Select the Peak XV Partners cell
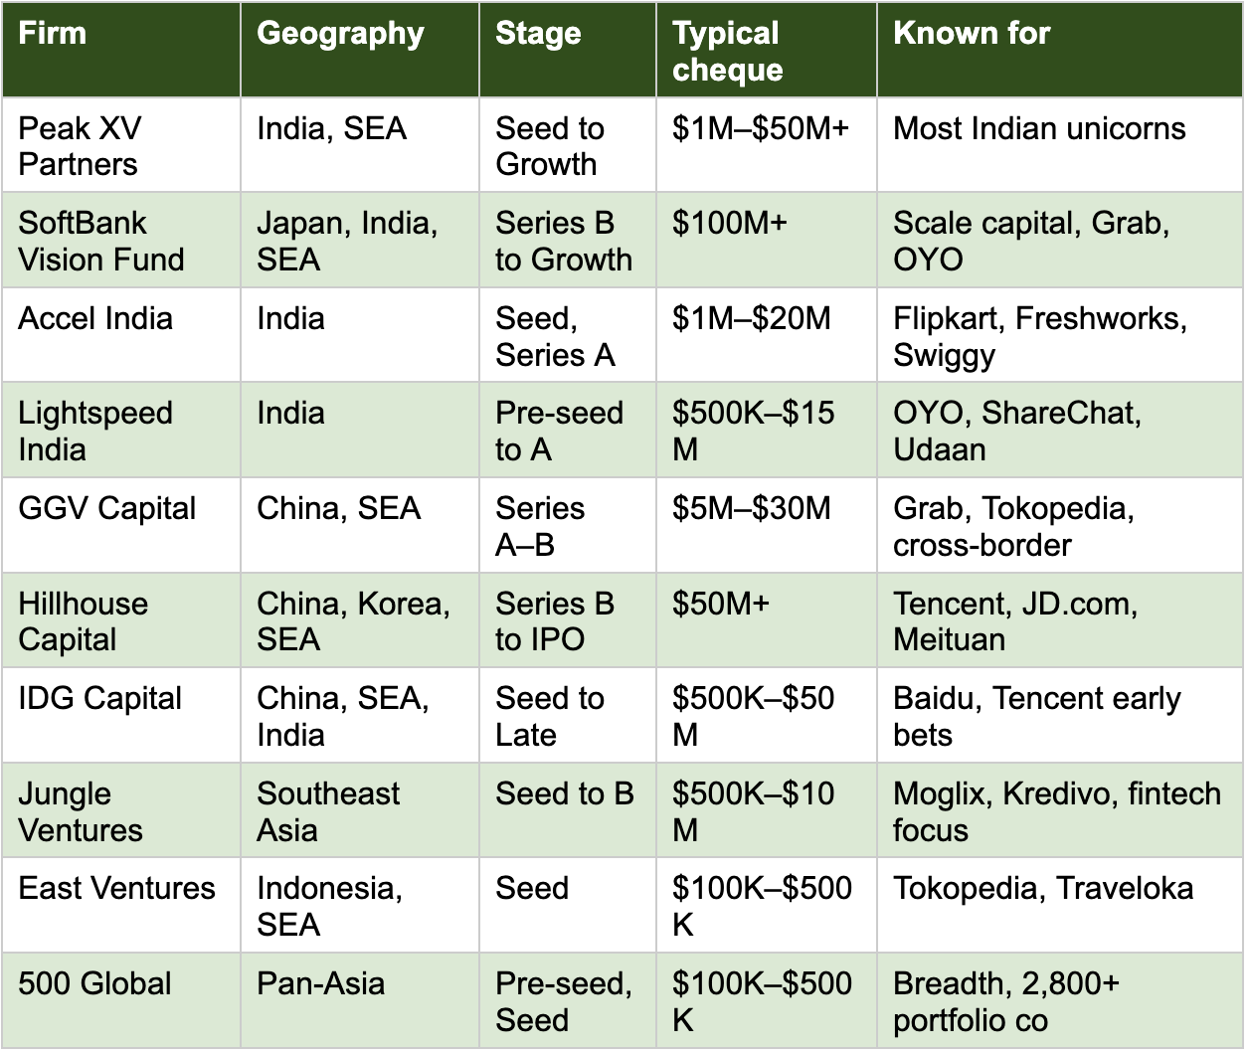Viewport: 1249px width, 1052px height. [x=121, y=145]
